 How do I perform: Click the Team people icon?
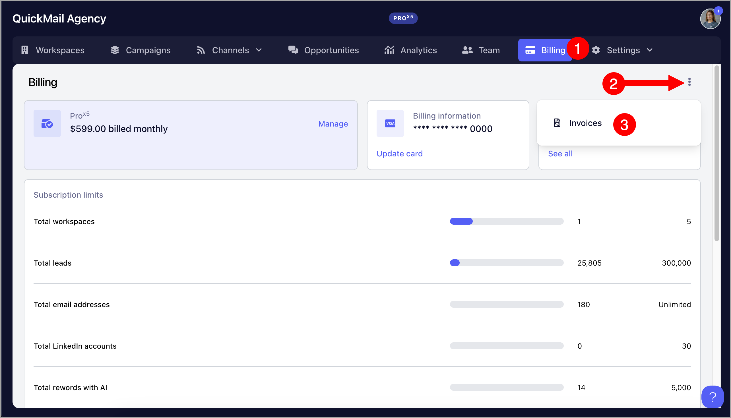pyautogui.click(x=467, y=50)
